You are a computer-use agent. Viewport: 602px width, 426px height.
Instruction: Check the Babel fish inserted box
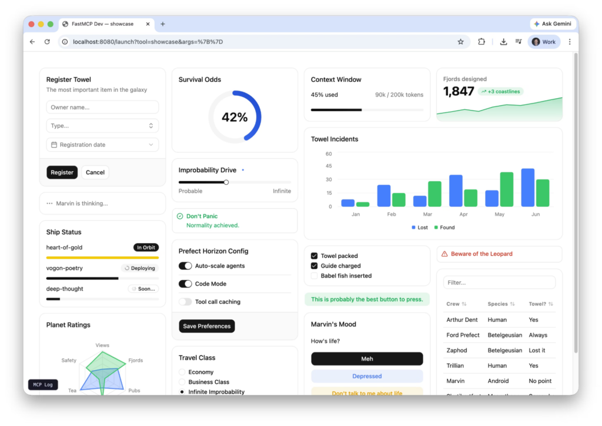[315, 276]
